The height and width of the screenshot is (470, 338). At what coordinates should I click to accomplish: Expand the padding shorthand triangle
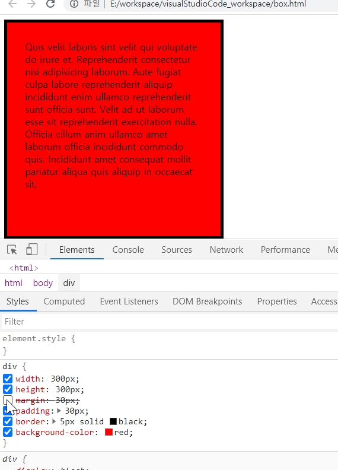tap(59, 411)
